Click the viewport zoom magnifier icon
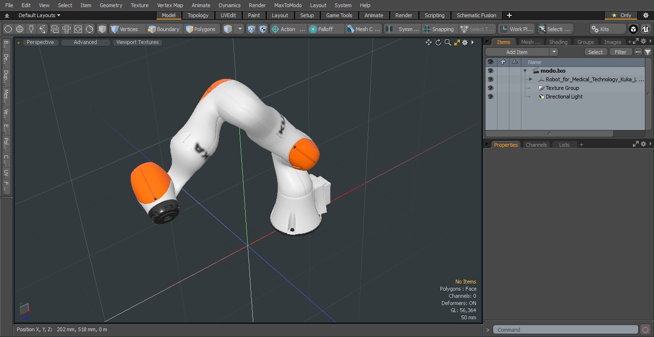Screen dimensions: 654x337 tap(448, 43)
